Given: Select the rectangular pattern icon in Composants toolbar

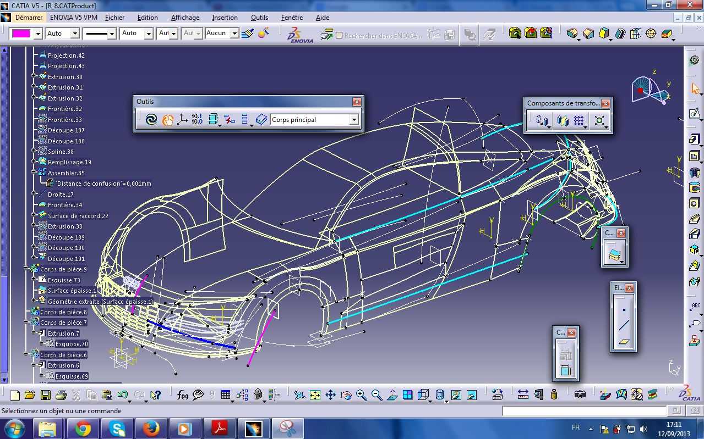Looking at the screenshot, I should [579, 120].
